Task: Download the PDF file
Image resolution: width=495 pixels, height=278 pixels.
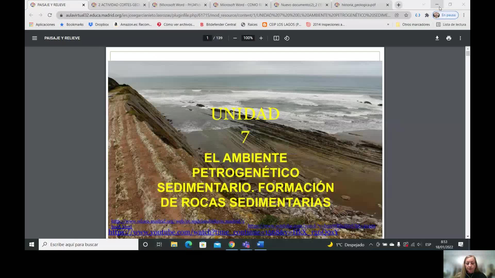Action: pos(437,38)
